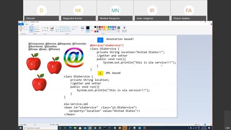Viewport: 231px width, 130px height.
Task: Click the Crop command in Image group
Action: (36, 27)
